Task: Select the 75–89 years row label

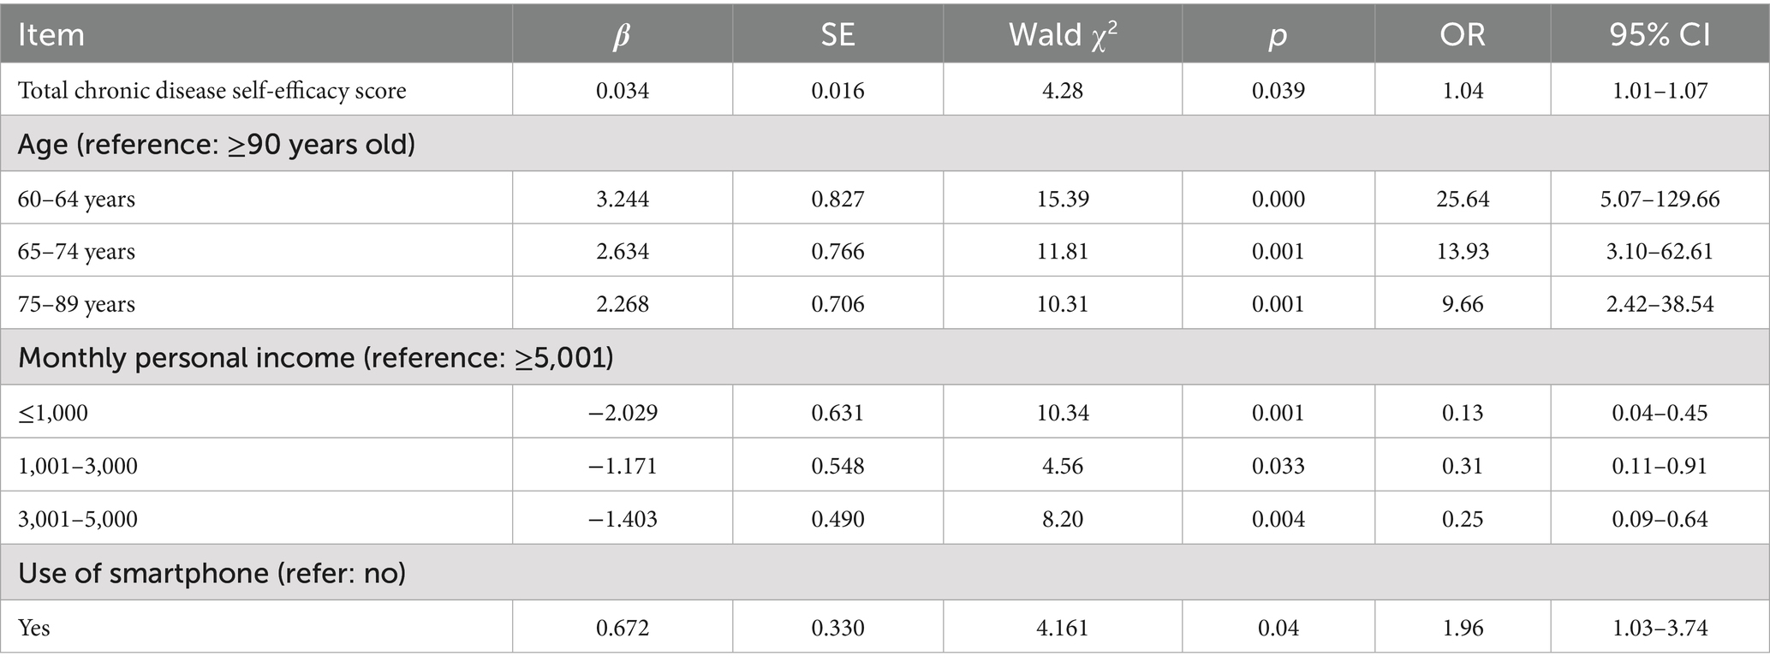Action: [76, 305]
